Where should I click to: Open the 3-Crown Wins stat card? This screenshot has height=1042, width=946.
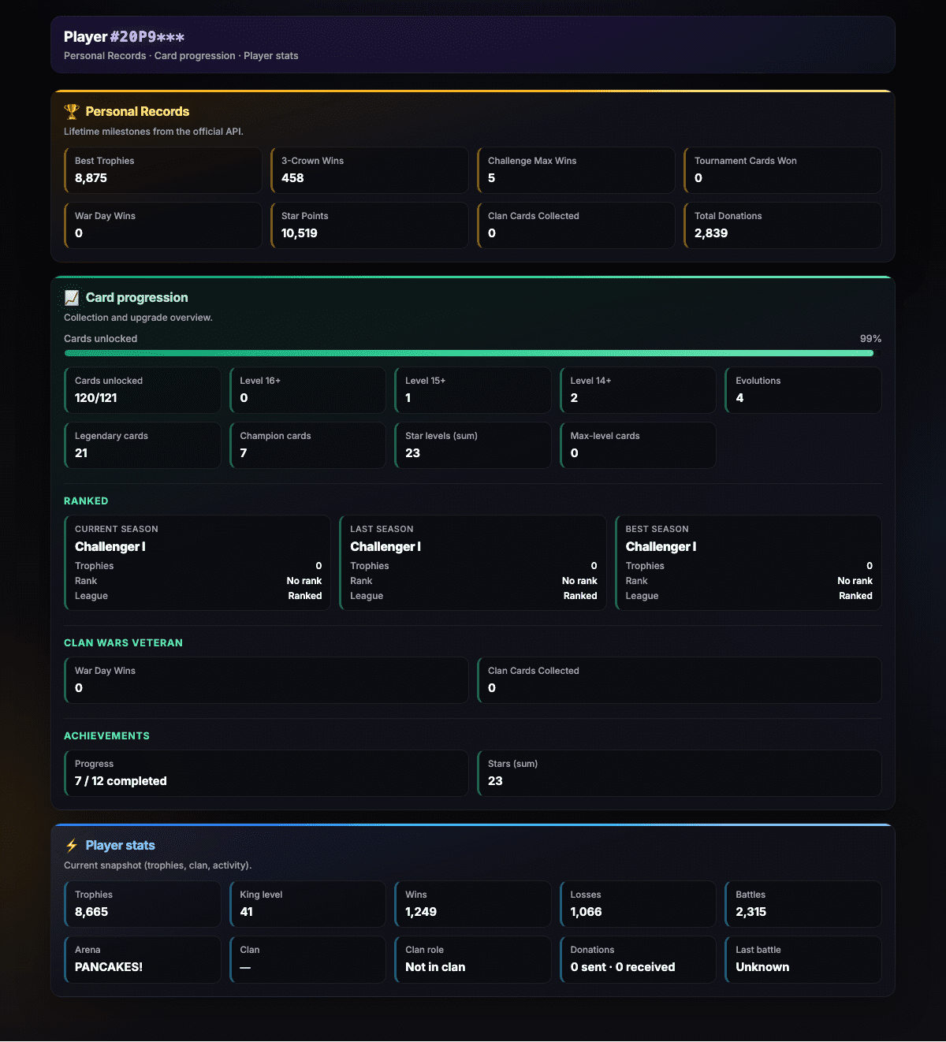point(370,170)
